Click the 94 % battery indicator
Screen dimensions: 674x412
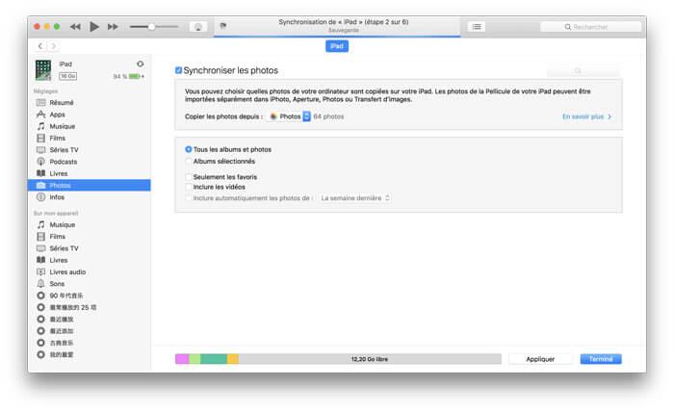pos(128,76)
